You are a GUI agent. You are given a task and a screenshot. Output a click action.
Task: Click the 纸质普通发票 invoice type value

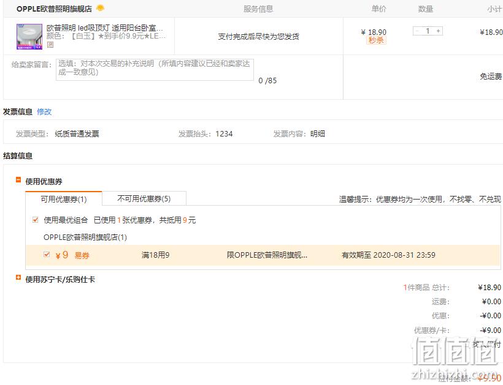77,134
